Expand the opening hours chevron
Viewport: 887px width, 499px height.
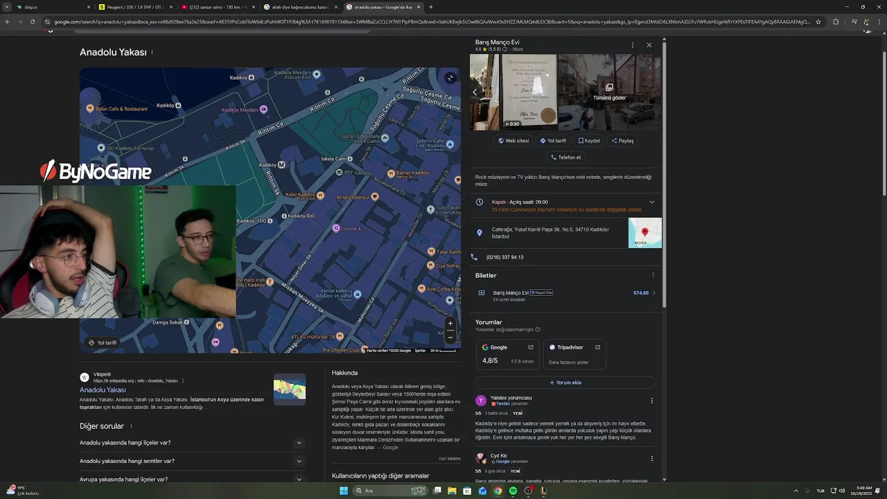tap(651, 202)
